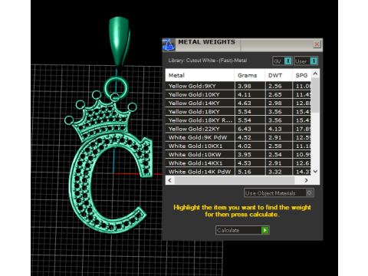Click the vertical scrollbar thumb
Image resolution: width=368 pixels, height=276 pixels.
(315, 95)
